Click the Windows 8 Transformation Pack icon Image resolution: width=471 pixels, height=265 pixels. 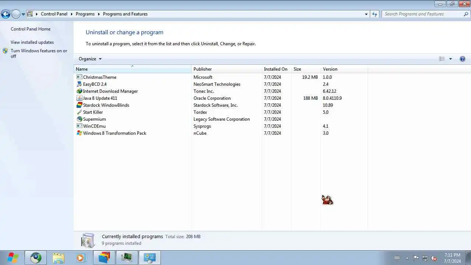point(79,133)
